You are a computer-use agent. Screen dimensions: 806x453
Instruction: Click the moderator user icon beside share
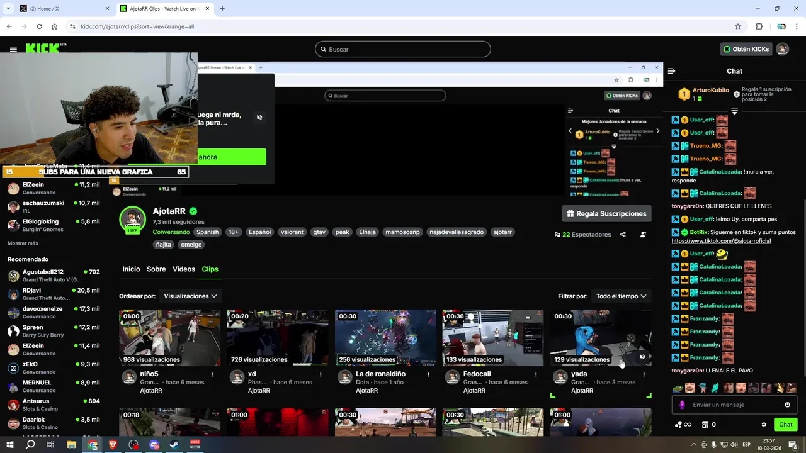tap(643, 235)
